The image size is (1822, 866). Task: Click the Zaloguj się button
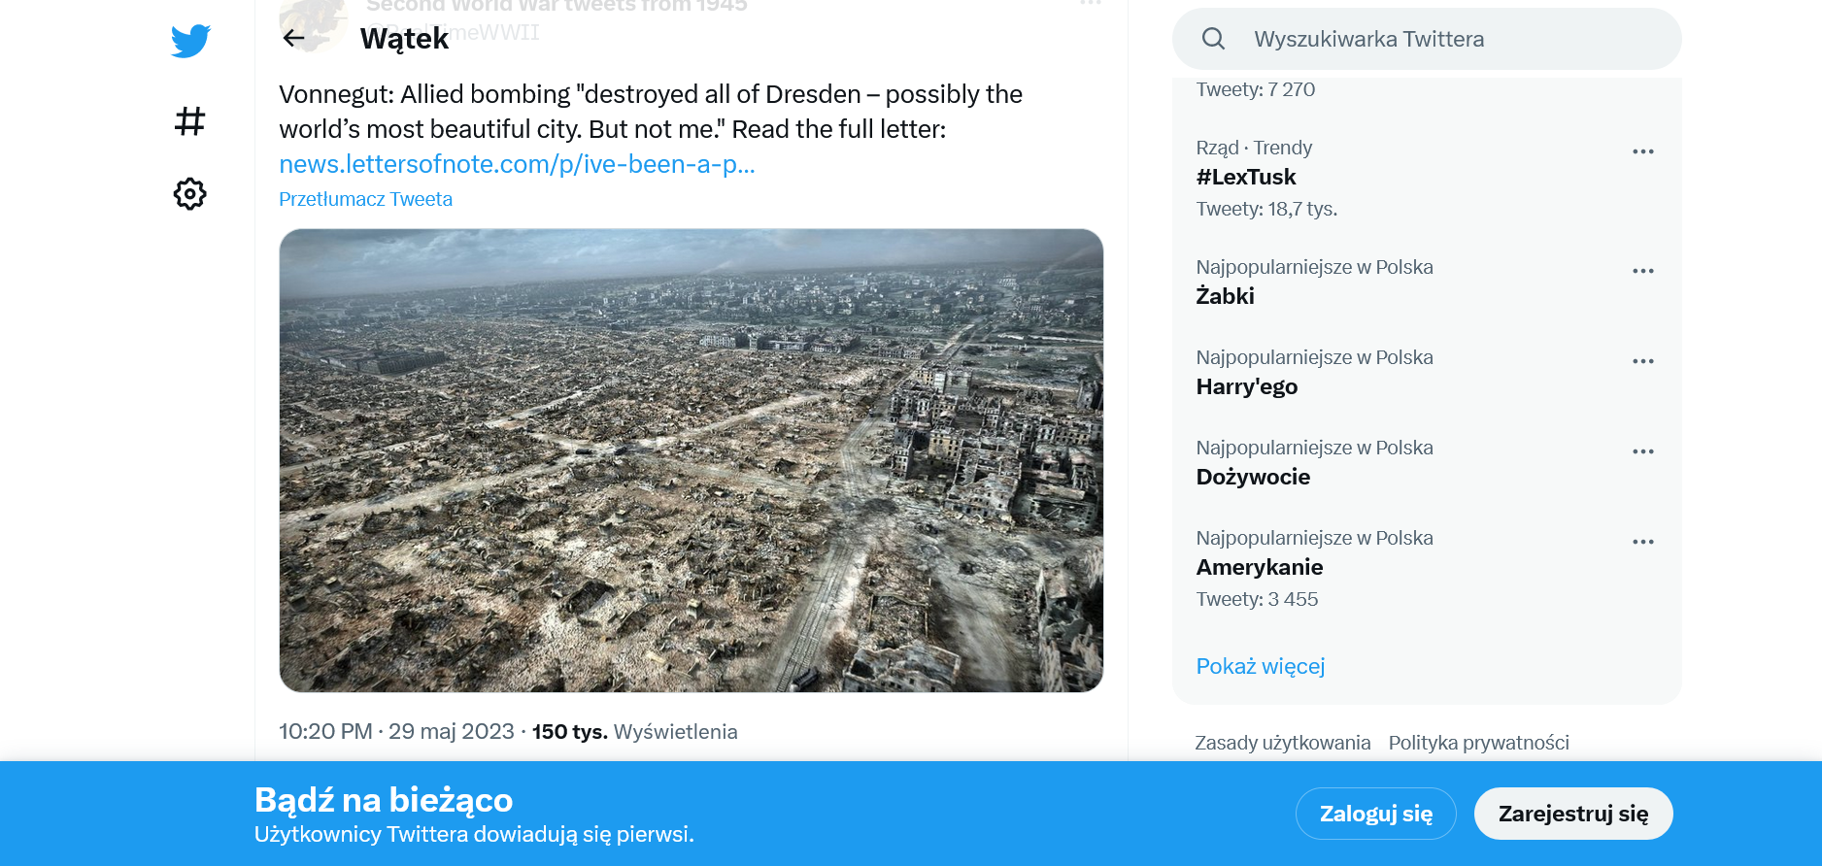1375,814
